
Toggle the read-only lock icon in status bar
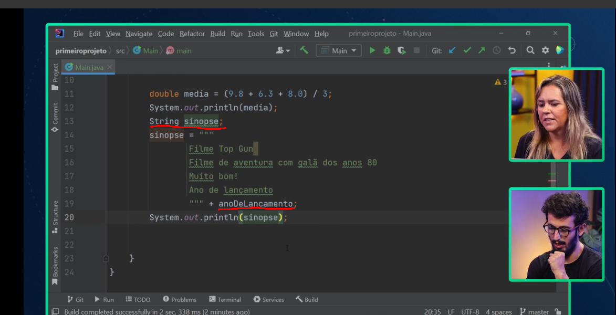(x=558, y=312)
